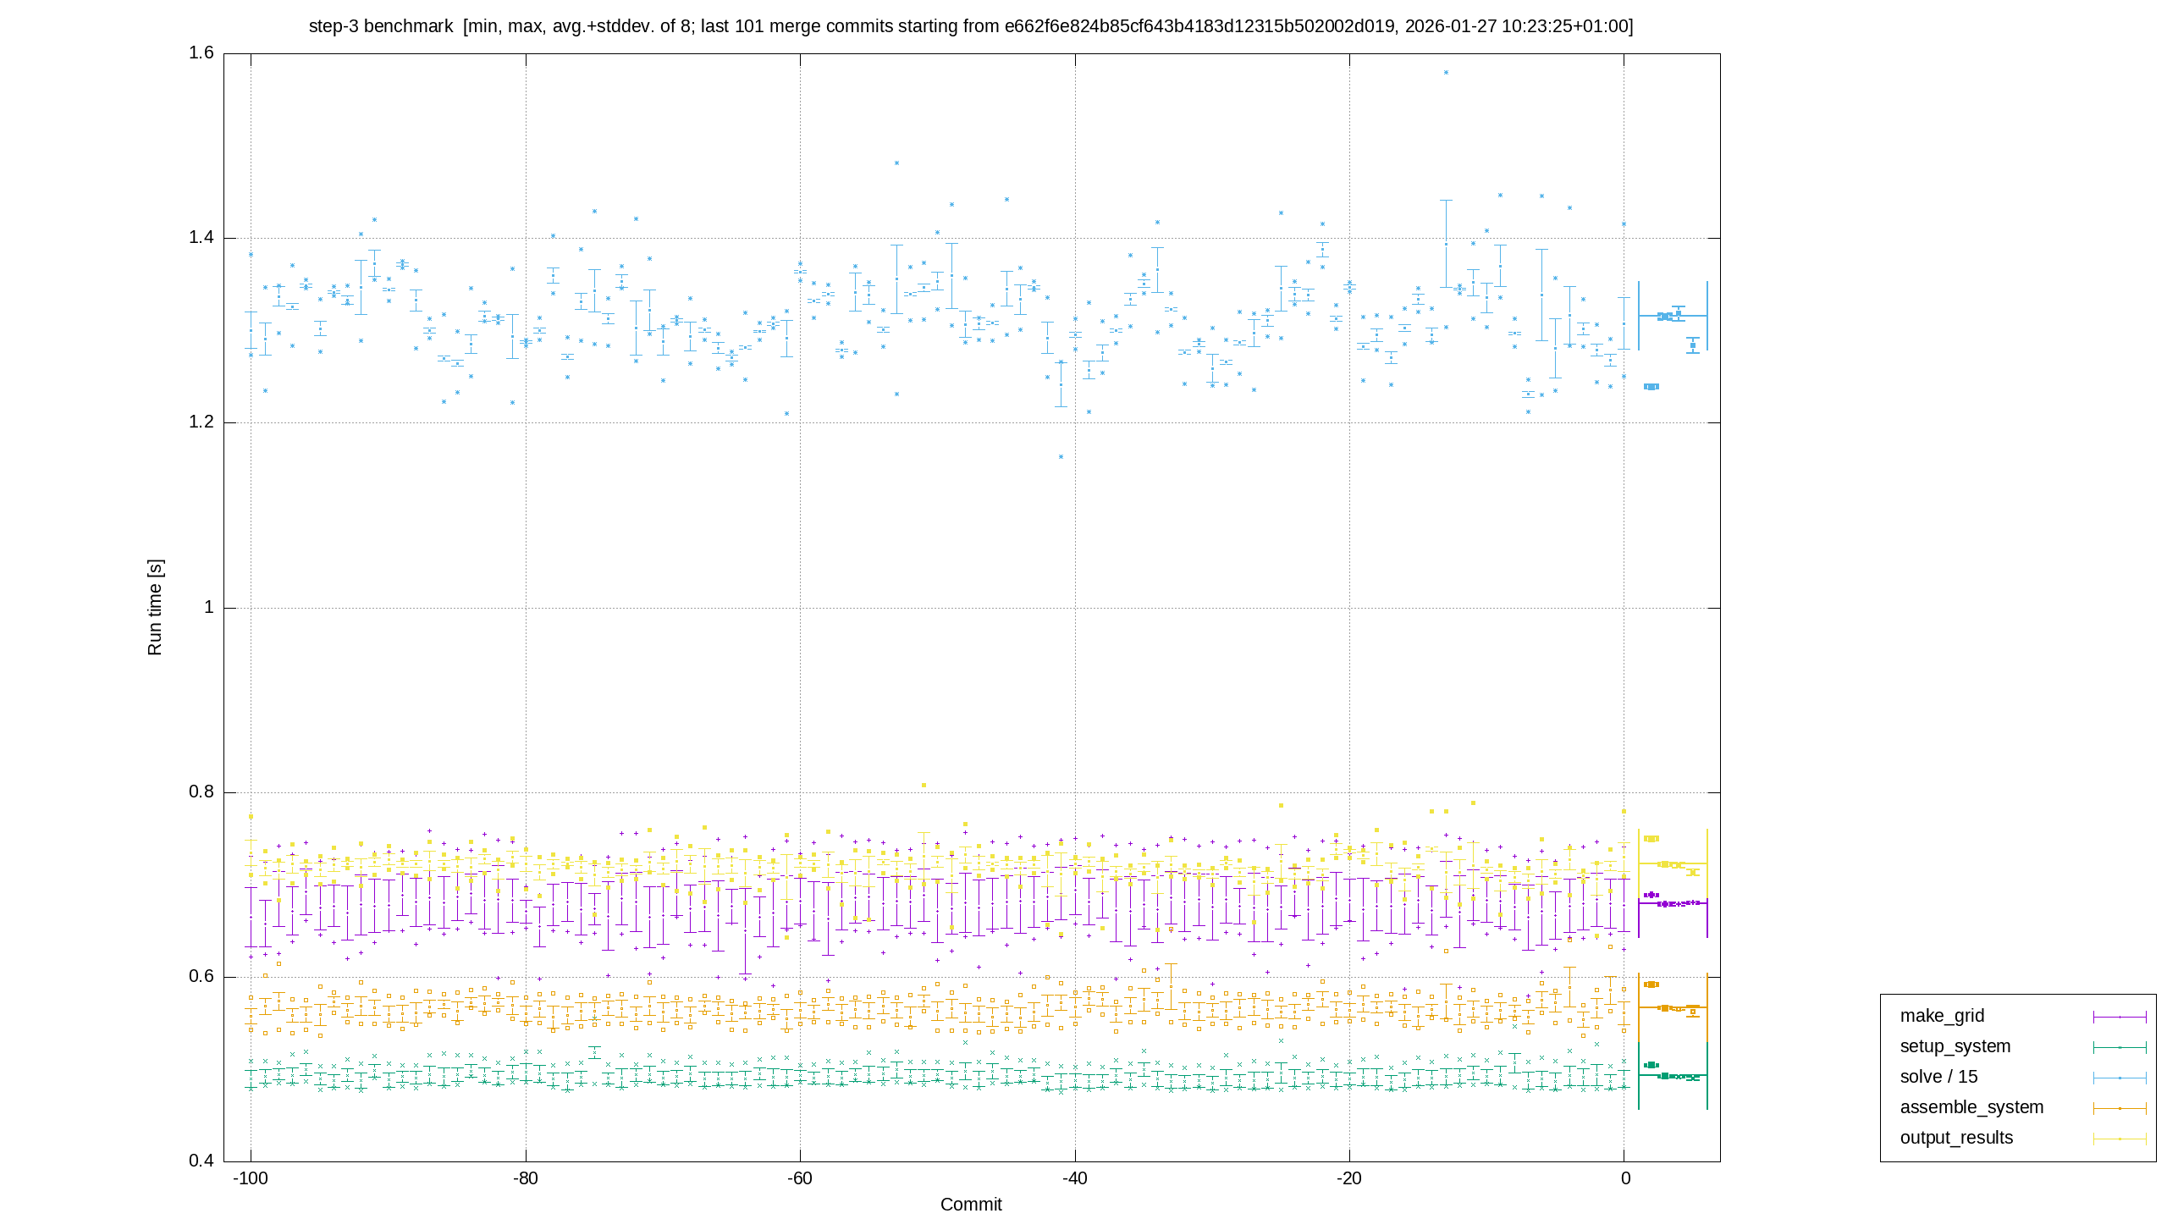Click the 1 y-axis tick label

209,607
